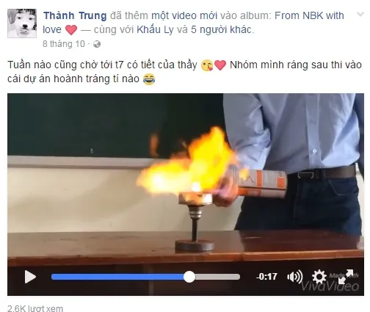The image size is (370, 312).
Task: Open the Thành Trung profile name link
Action: (x=75, y=15)
